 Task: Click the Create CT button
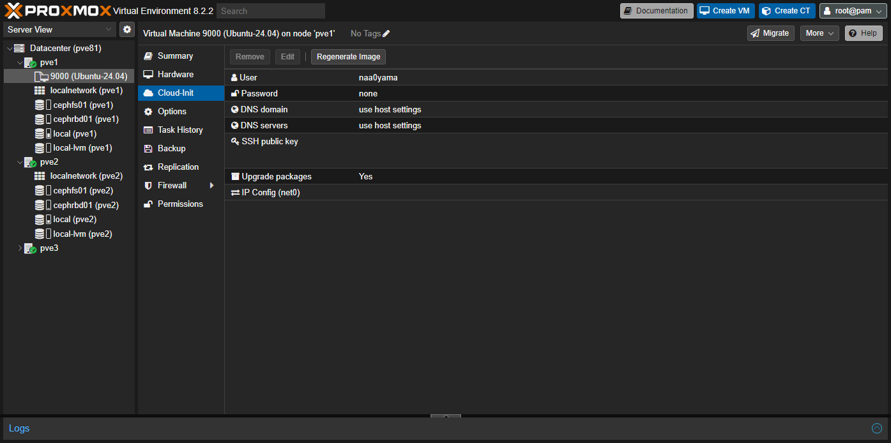[787, 11]
